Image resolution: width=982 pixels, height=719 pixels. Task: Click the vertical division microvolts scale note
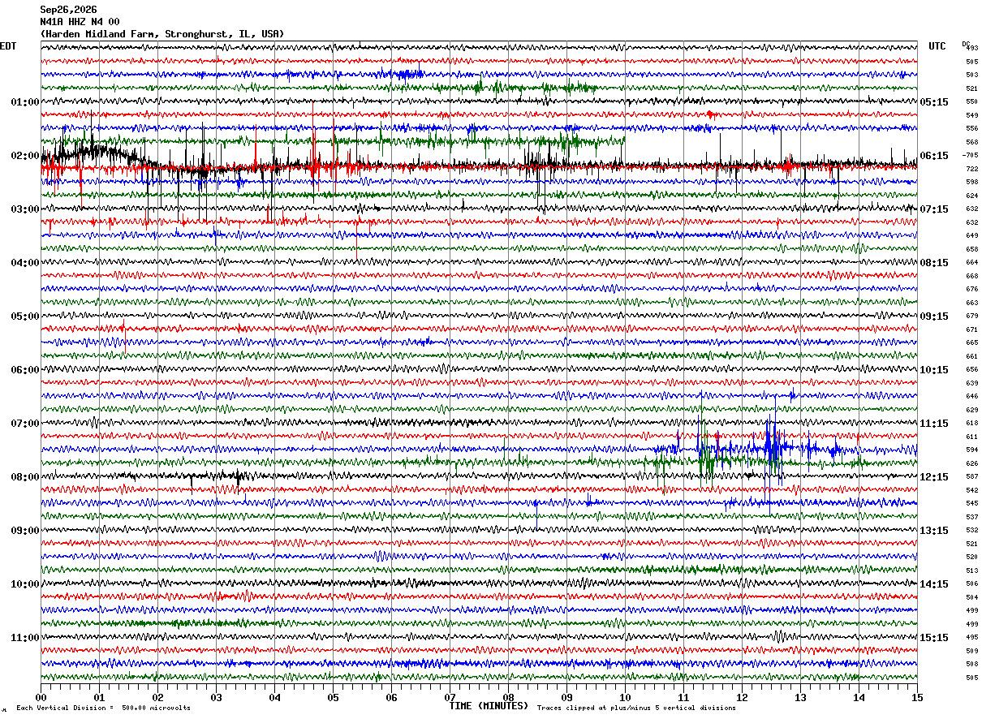[104, 708]
